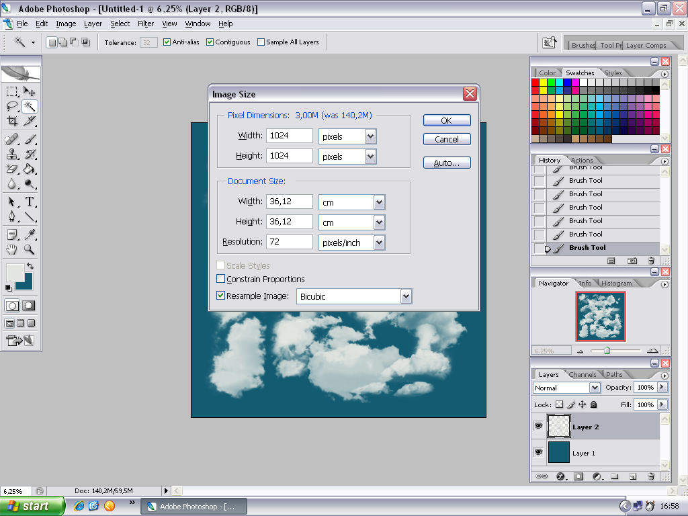Select the Hand tool
Viewport: 688px width, 516px height.
[12, 250]
